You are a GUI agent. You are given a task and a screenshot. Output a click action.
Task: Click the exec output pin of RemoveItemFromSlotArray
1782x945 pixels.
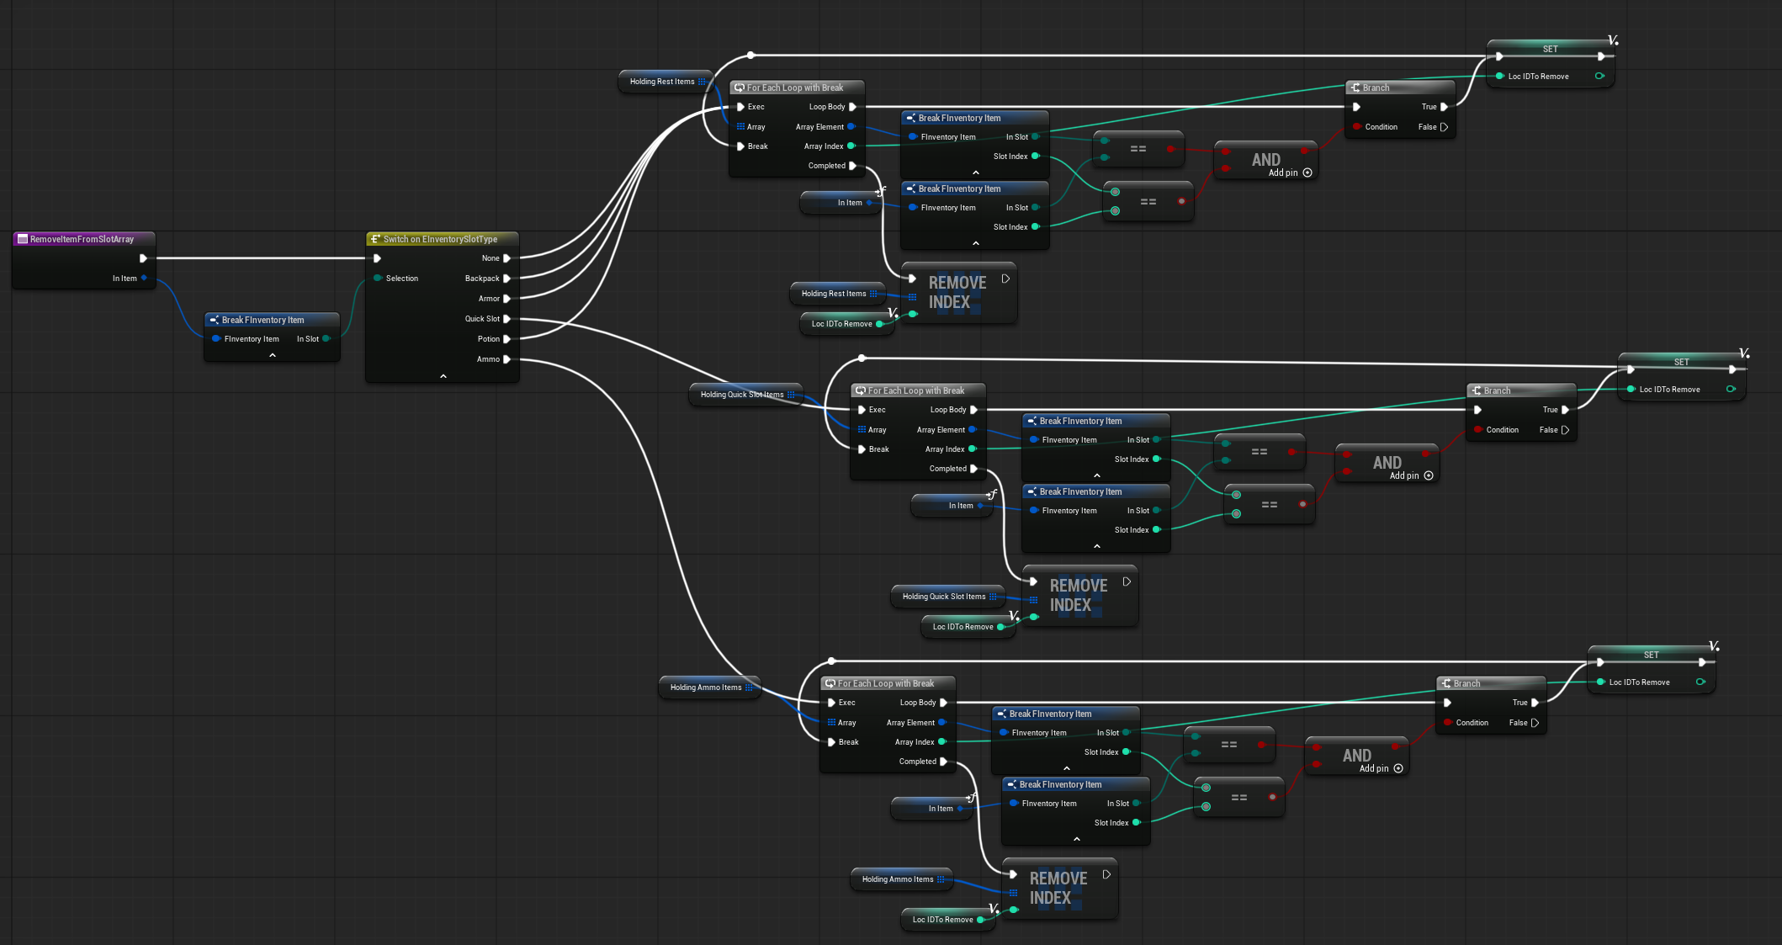[143, 258]
